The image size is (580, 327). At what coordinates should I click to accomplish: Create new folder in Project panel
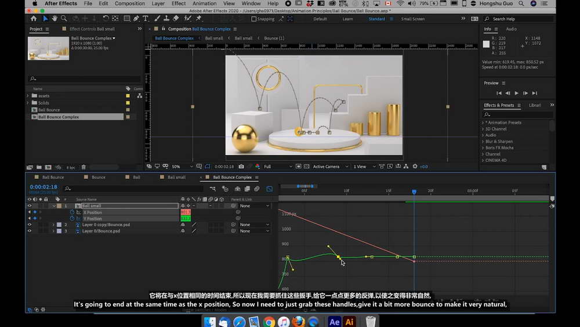(x=39, y=167)
